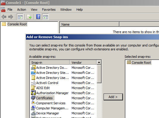
Task: Click the Console Root folder icon in Selected snap-ins
Action: (129, 62)
